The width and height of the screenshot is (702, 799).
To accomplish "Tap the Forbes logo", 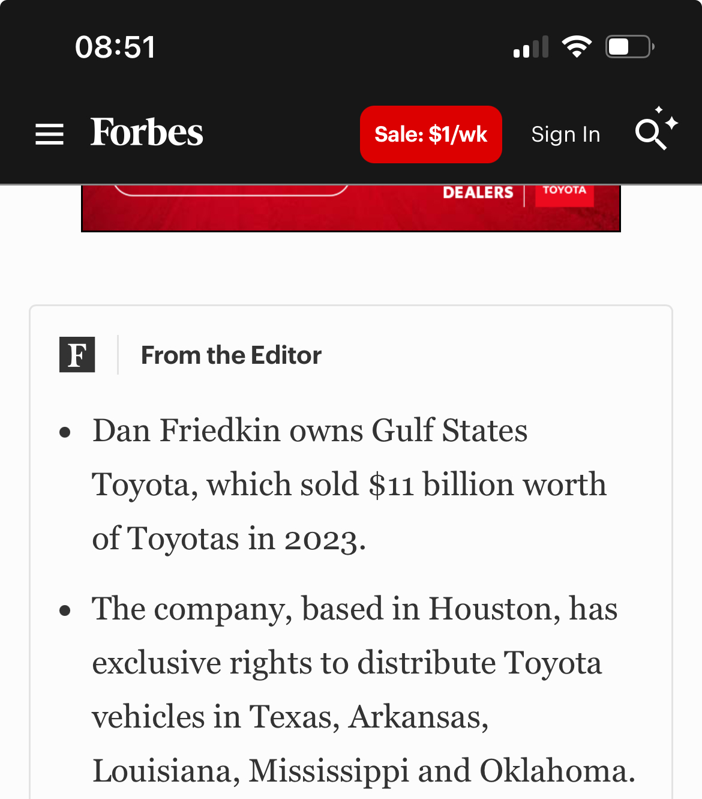I will [147, 133].
